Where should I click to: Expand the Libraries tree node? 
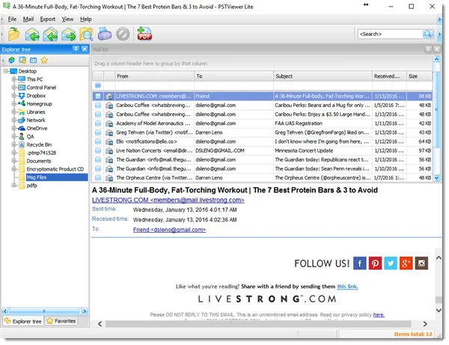(x=13, y=112)
